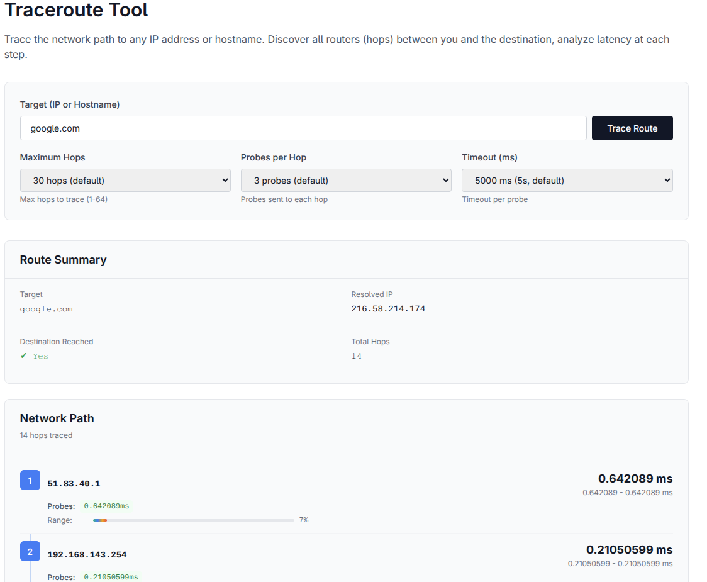
Task: Click the Route Summary section header
Action: point(64,259)
